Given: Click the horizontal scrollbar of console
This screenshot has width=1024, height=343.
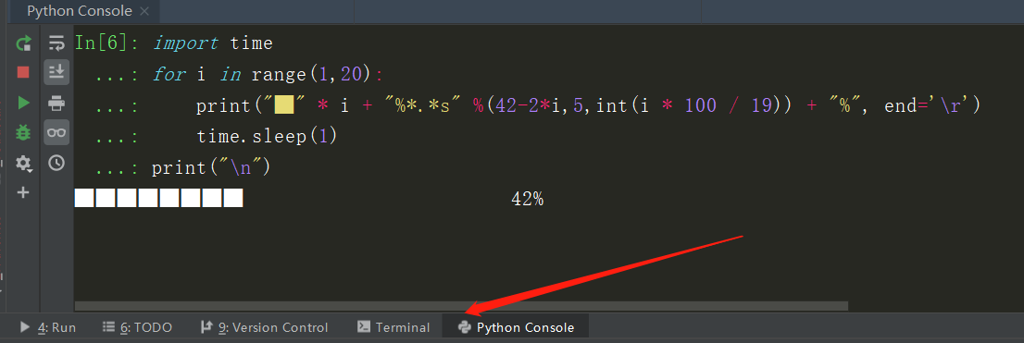Looking at the screenshot, I should [461, 306].
